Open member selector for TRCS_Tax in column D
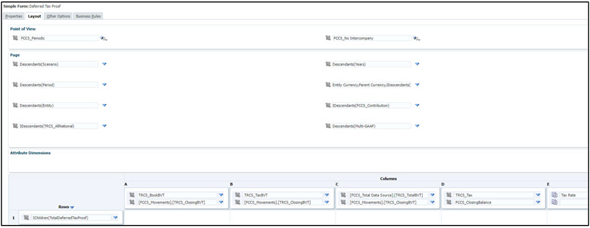Viewport: 590px width, 228px height. pyautogui.click(x=449, y=195)
